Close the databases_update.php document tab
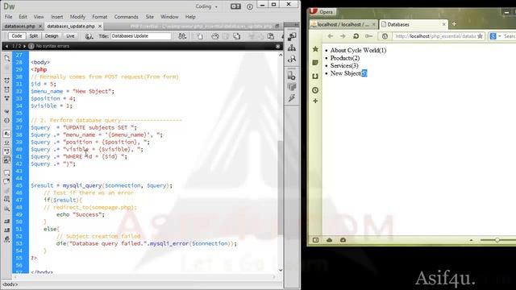 [100, 26]
